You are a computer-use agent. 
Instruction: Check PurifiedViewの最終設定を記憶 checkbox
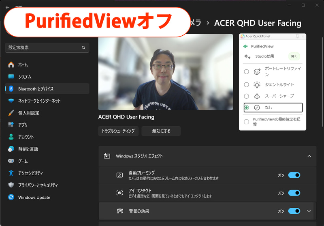(x=246, y=122)
